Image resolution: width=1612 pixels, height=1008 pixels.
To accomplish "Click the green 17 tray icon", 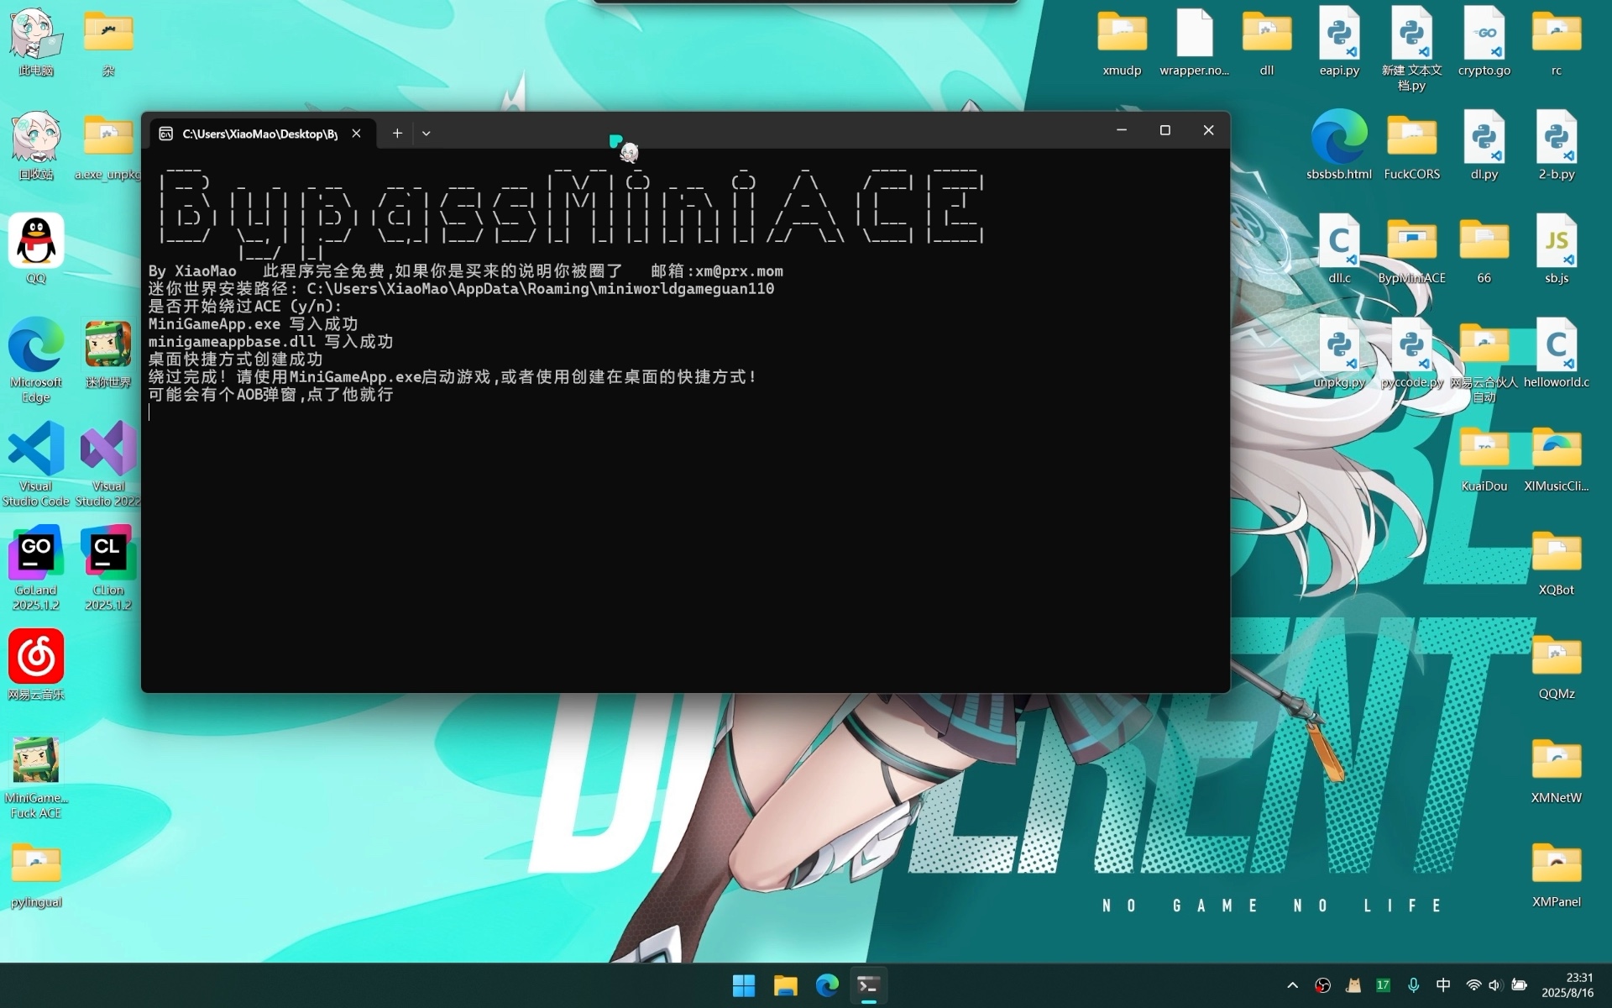I will pos(1383,985).
